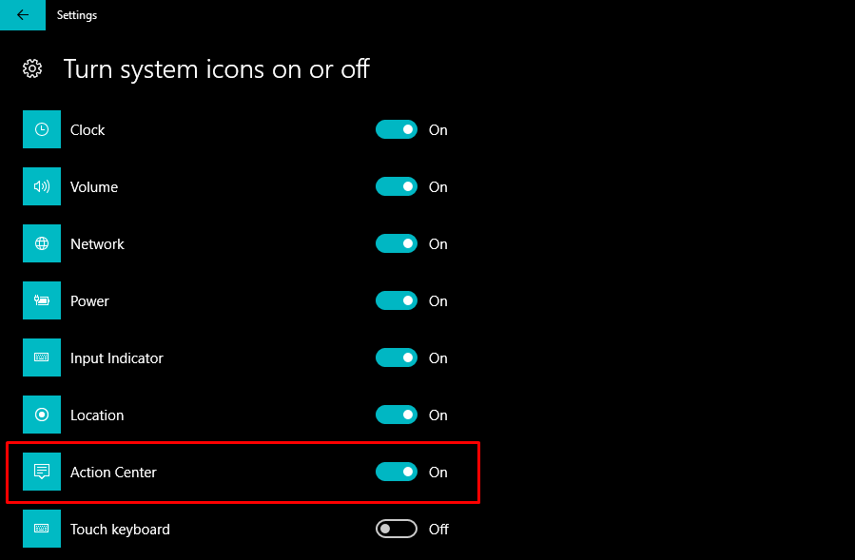Viewport: 855px width, 560px height.
Task: Switch off the Network toggle
Action: coord(397,244)
